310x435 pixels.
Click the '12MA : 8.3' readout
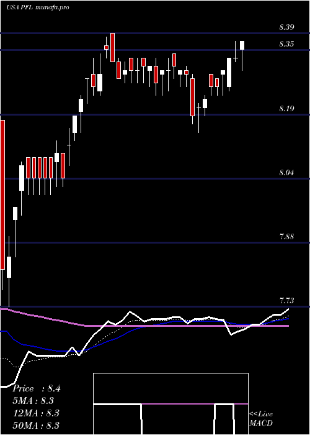[x=36, y=413]
